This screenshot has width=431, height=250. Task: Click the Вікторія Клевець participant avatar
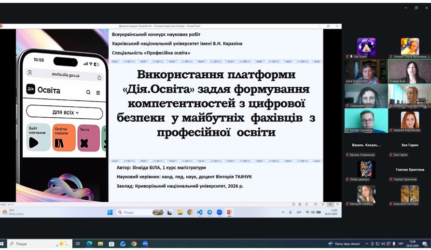pyautogui.click(x=366, y=194)
